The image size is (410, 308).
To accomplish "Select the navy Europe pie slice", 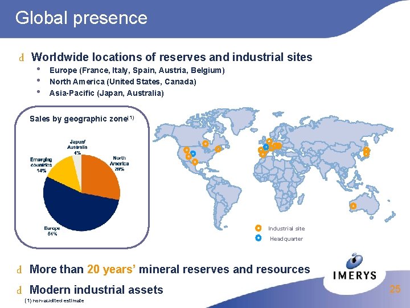I will point(79,209).
